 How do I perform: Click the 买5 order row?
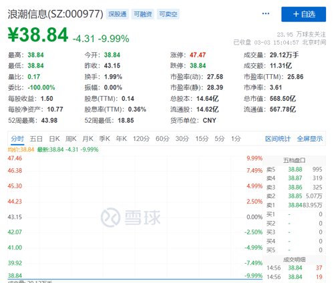point(294,250)
